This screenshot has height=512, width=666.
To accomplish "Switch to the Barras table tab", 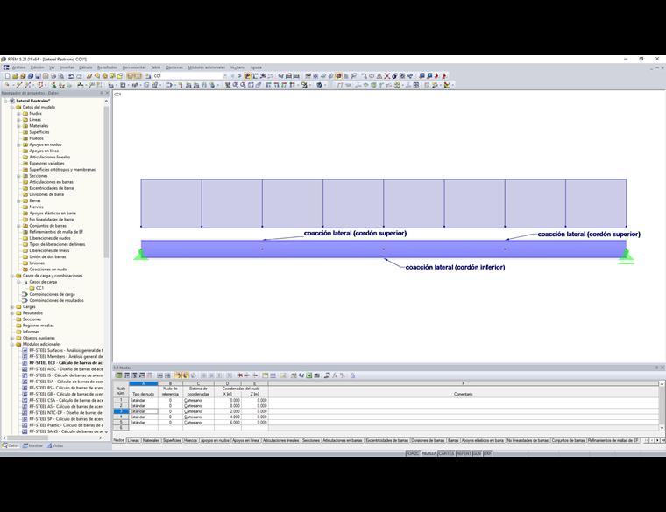I will (453, 441).
